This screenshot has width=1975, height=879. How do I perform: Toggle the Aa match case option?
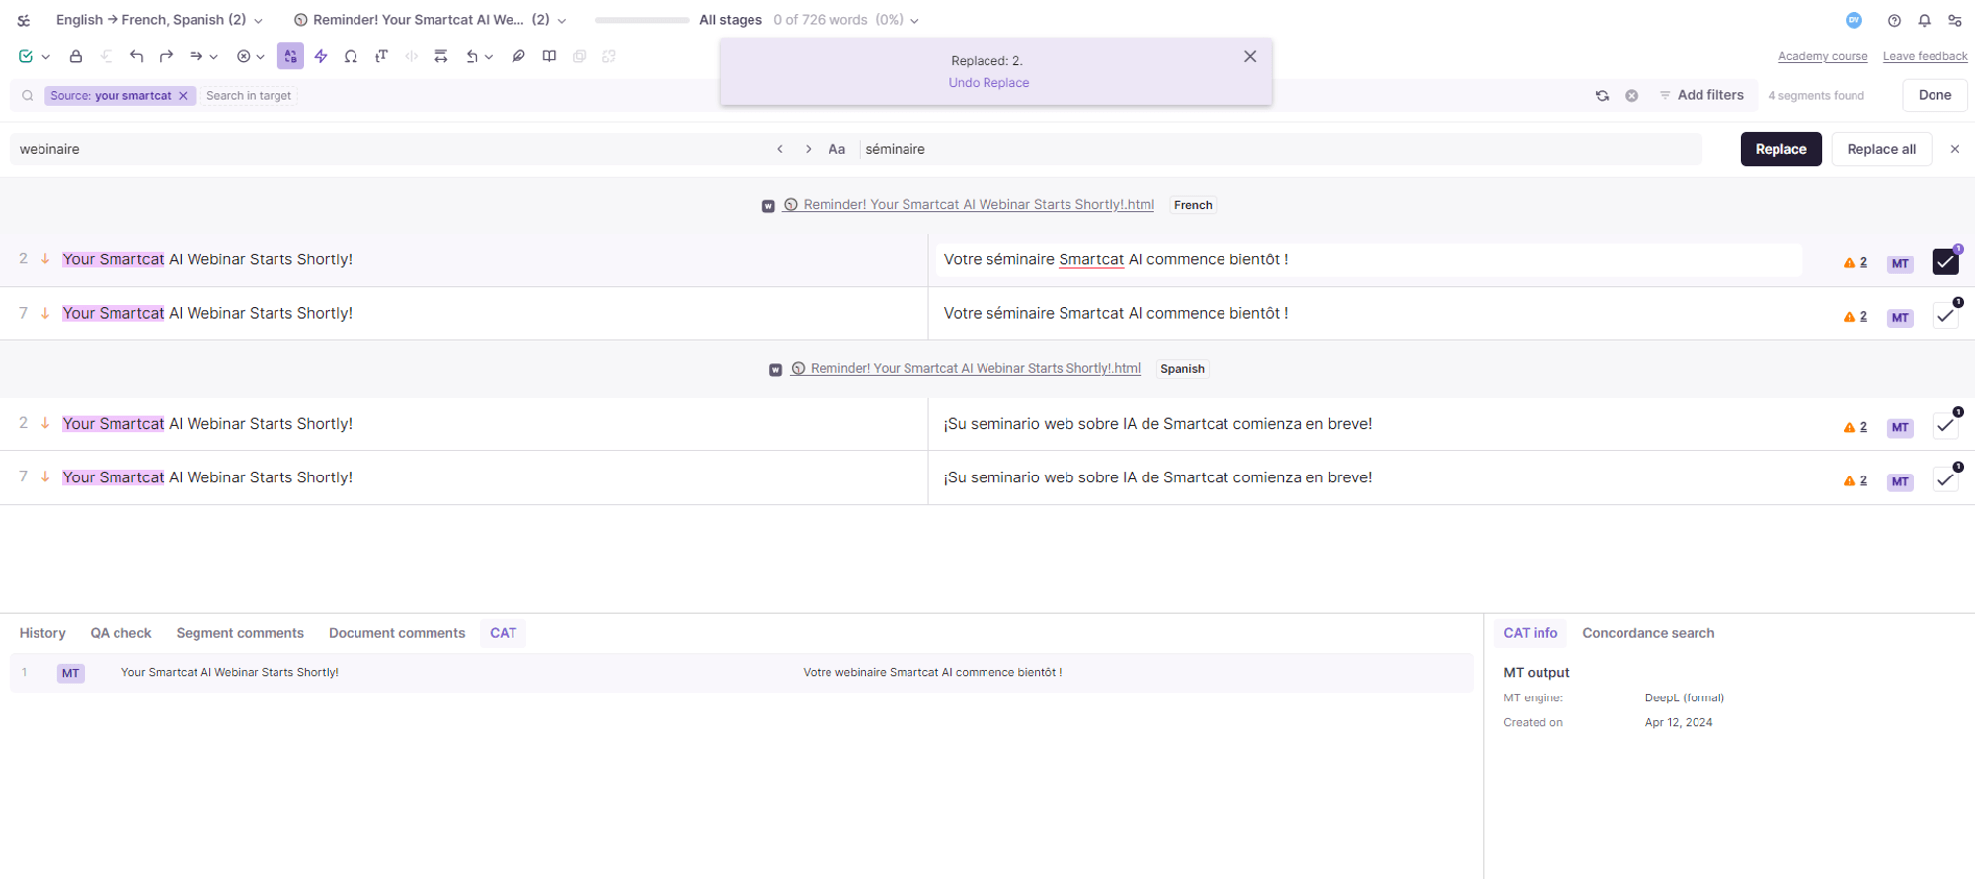836,149
